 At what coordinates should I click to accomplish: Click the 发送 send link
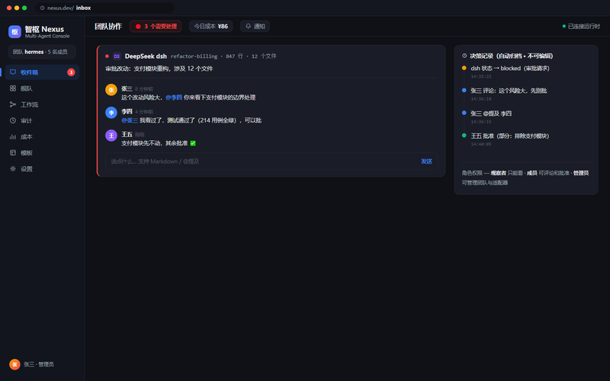(426, 162)
